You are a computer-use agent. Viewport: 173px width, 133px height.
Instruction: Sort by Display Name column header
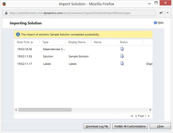(77, 42)
